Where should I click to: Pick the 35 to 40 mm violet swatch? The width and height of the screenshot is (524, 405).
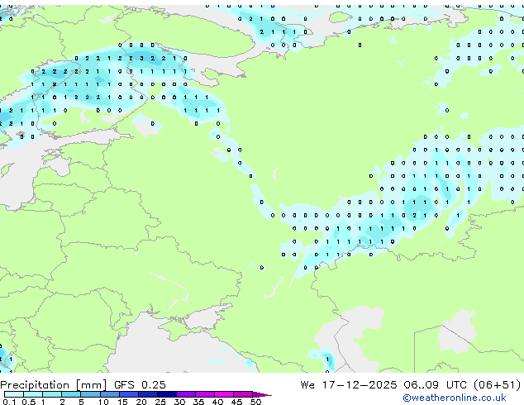pyautogui.click(x=205, y=394)
